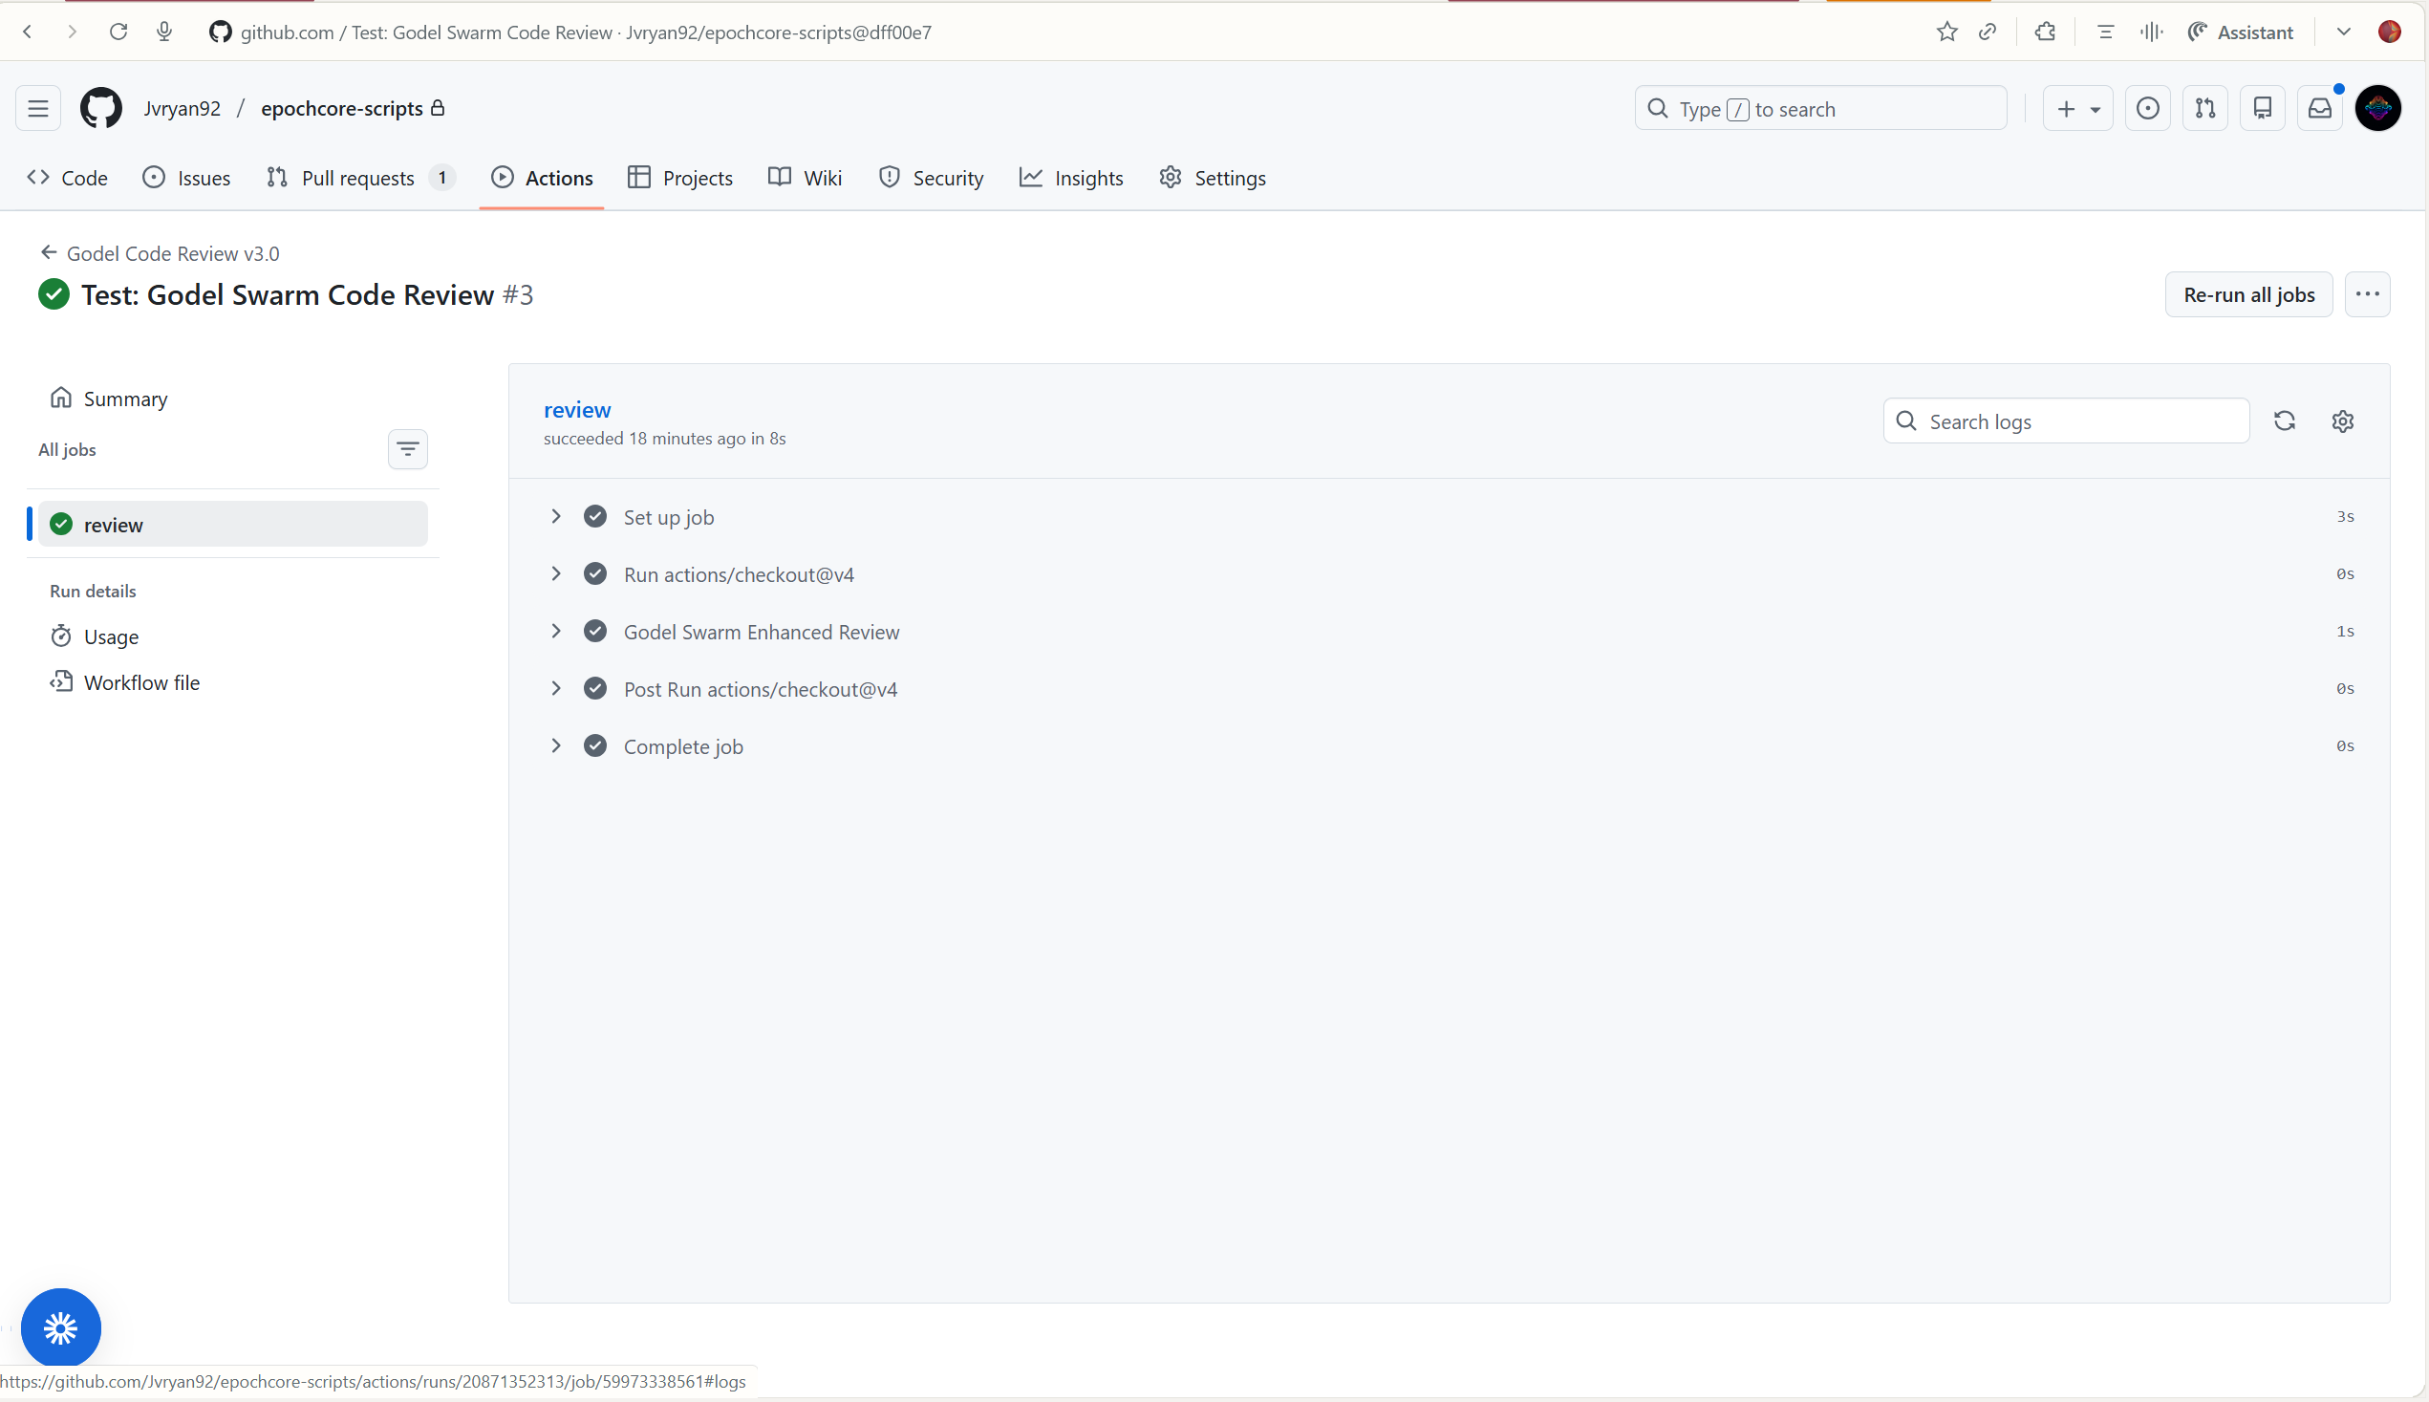Refresh the workflow logs
The image size is (2429, 1402).
(2284, 421)
